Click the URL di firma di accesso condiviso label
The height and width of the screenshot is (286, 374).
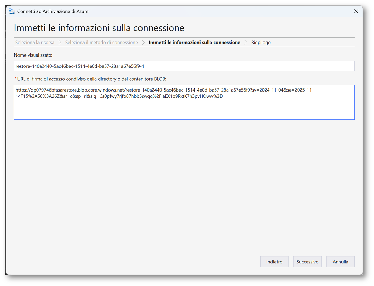[92, 79]
